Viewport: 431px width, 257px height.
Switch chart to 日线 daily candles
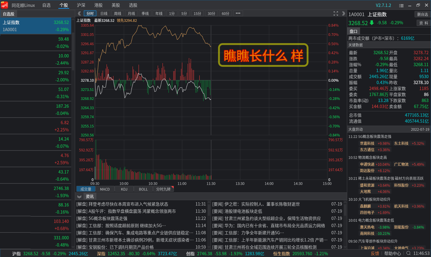tap(104, 13)
